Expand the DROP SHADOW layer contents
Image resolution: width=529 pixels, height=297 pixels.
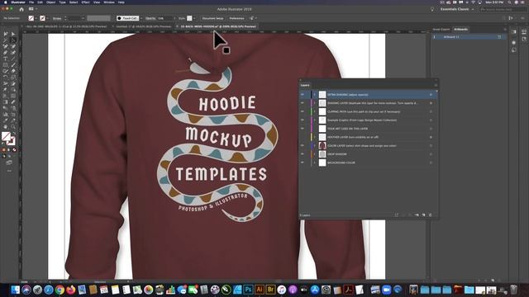pyautogui.click(x=315, y=154)
